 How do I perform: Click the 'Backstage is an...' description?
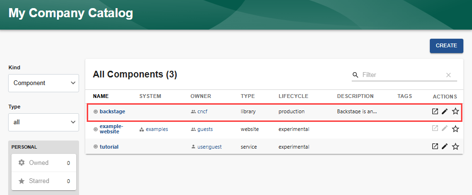tap(357, 111)
